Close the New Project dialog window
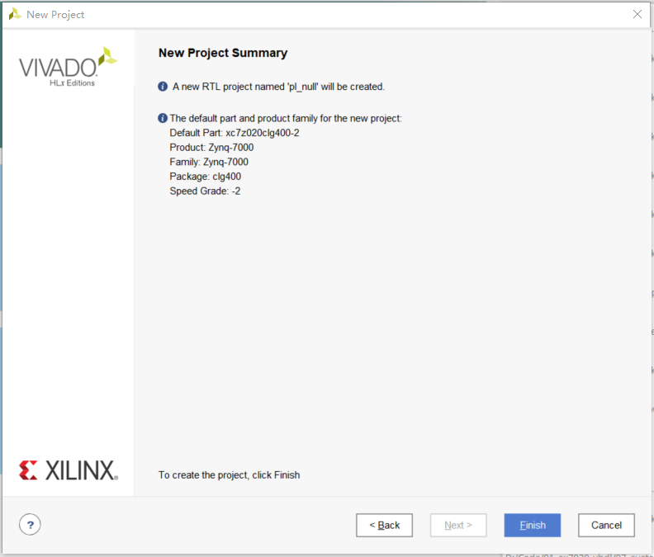 (x=637, y=14)
